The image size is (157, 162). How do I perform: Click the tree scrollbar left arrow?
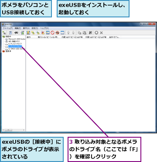3,130
